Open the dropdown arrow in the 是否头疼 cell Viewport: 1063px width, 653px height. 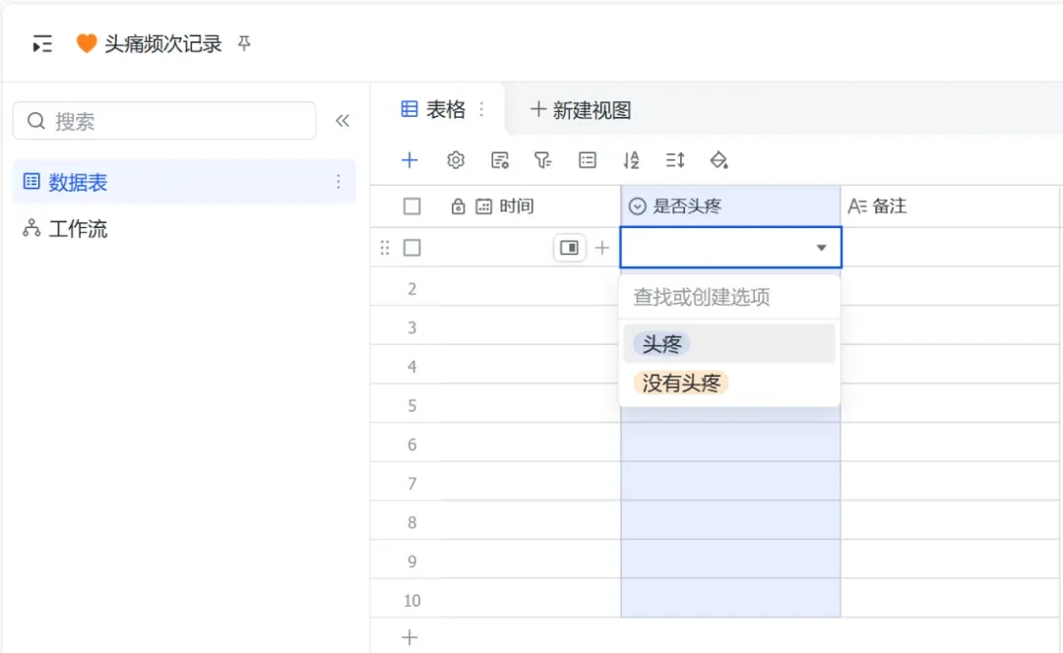click(821, 248)
